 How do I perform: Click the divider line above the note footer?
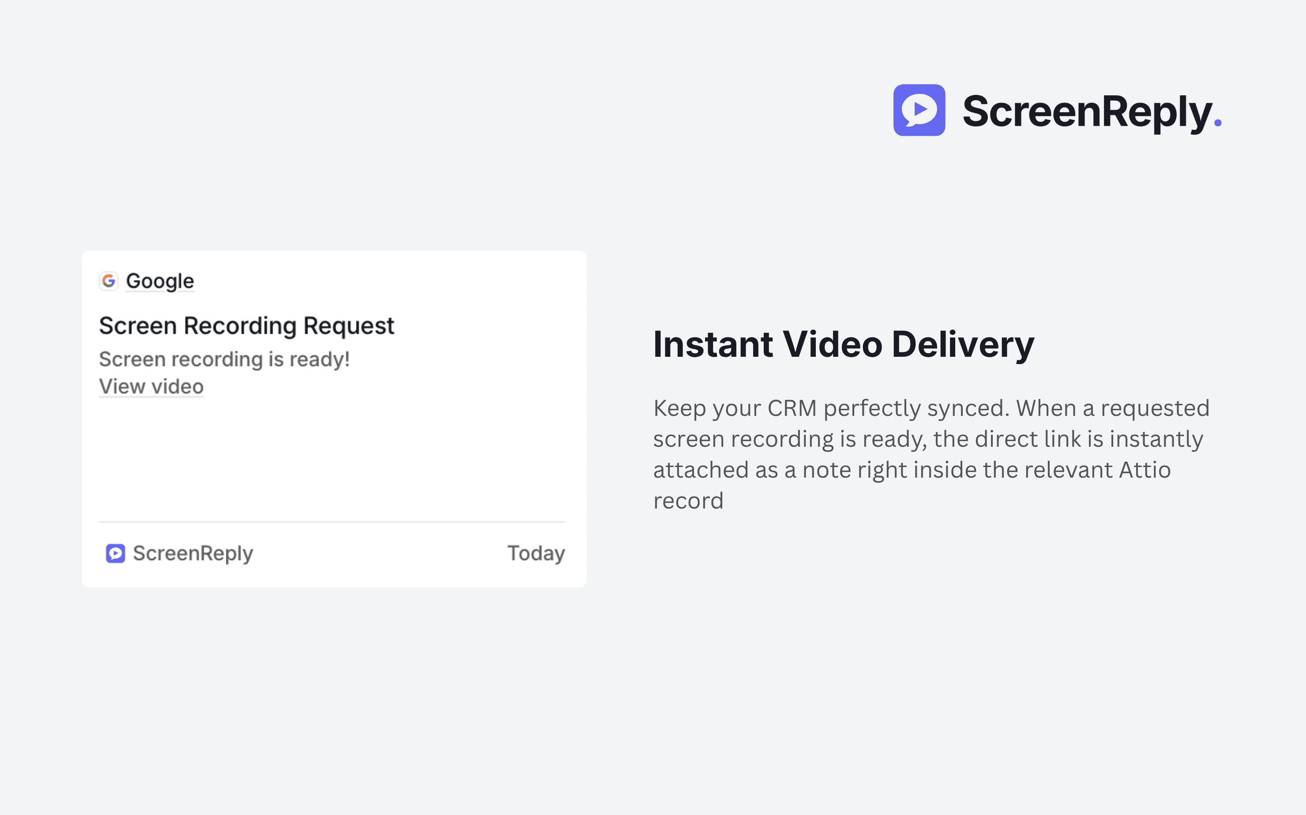[332, 522]
